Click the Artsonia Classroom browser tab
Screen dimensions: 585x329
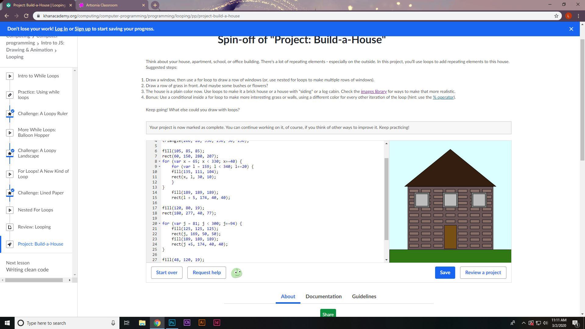click(102, 5)
